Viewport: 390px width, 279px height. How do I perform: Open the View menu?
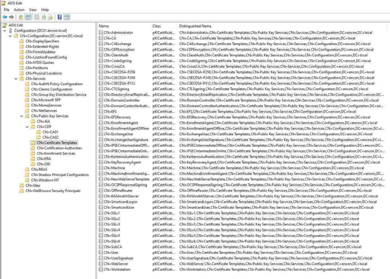pyautogui.click(x=33, y=10)
